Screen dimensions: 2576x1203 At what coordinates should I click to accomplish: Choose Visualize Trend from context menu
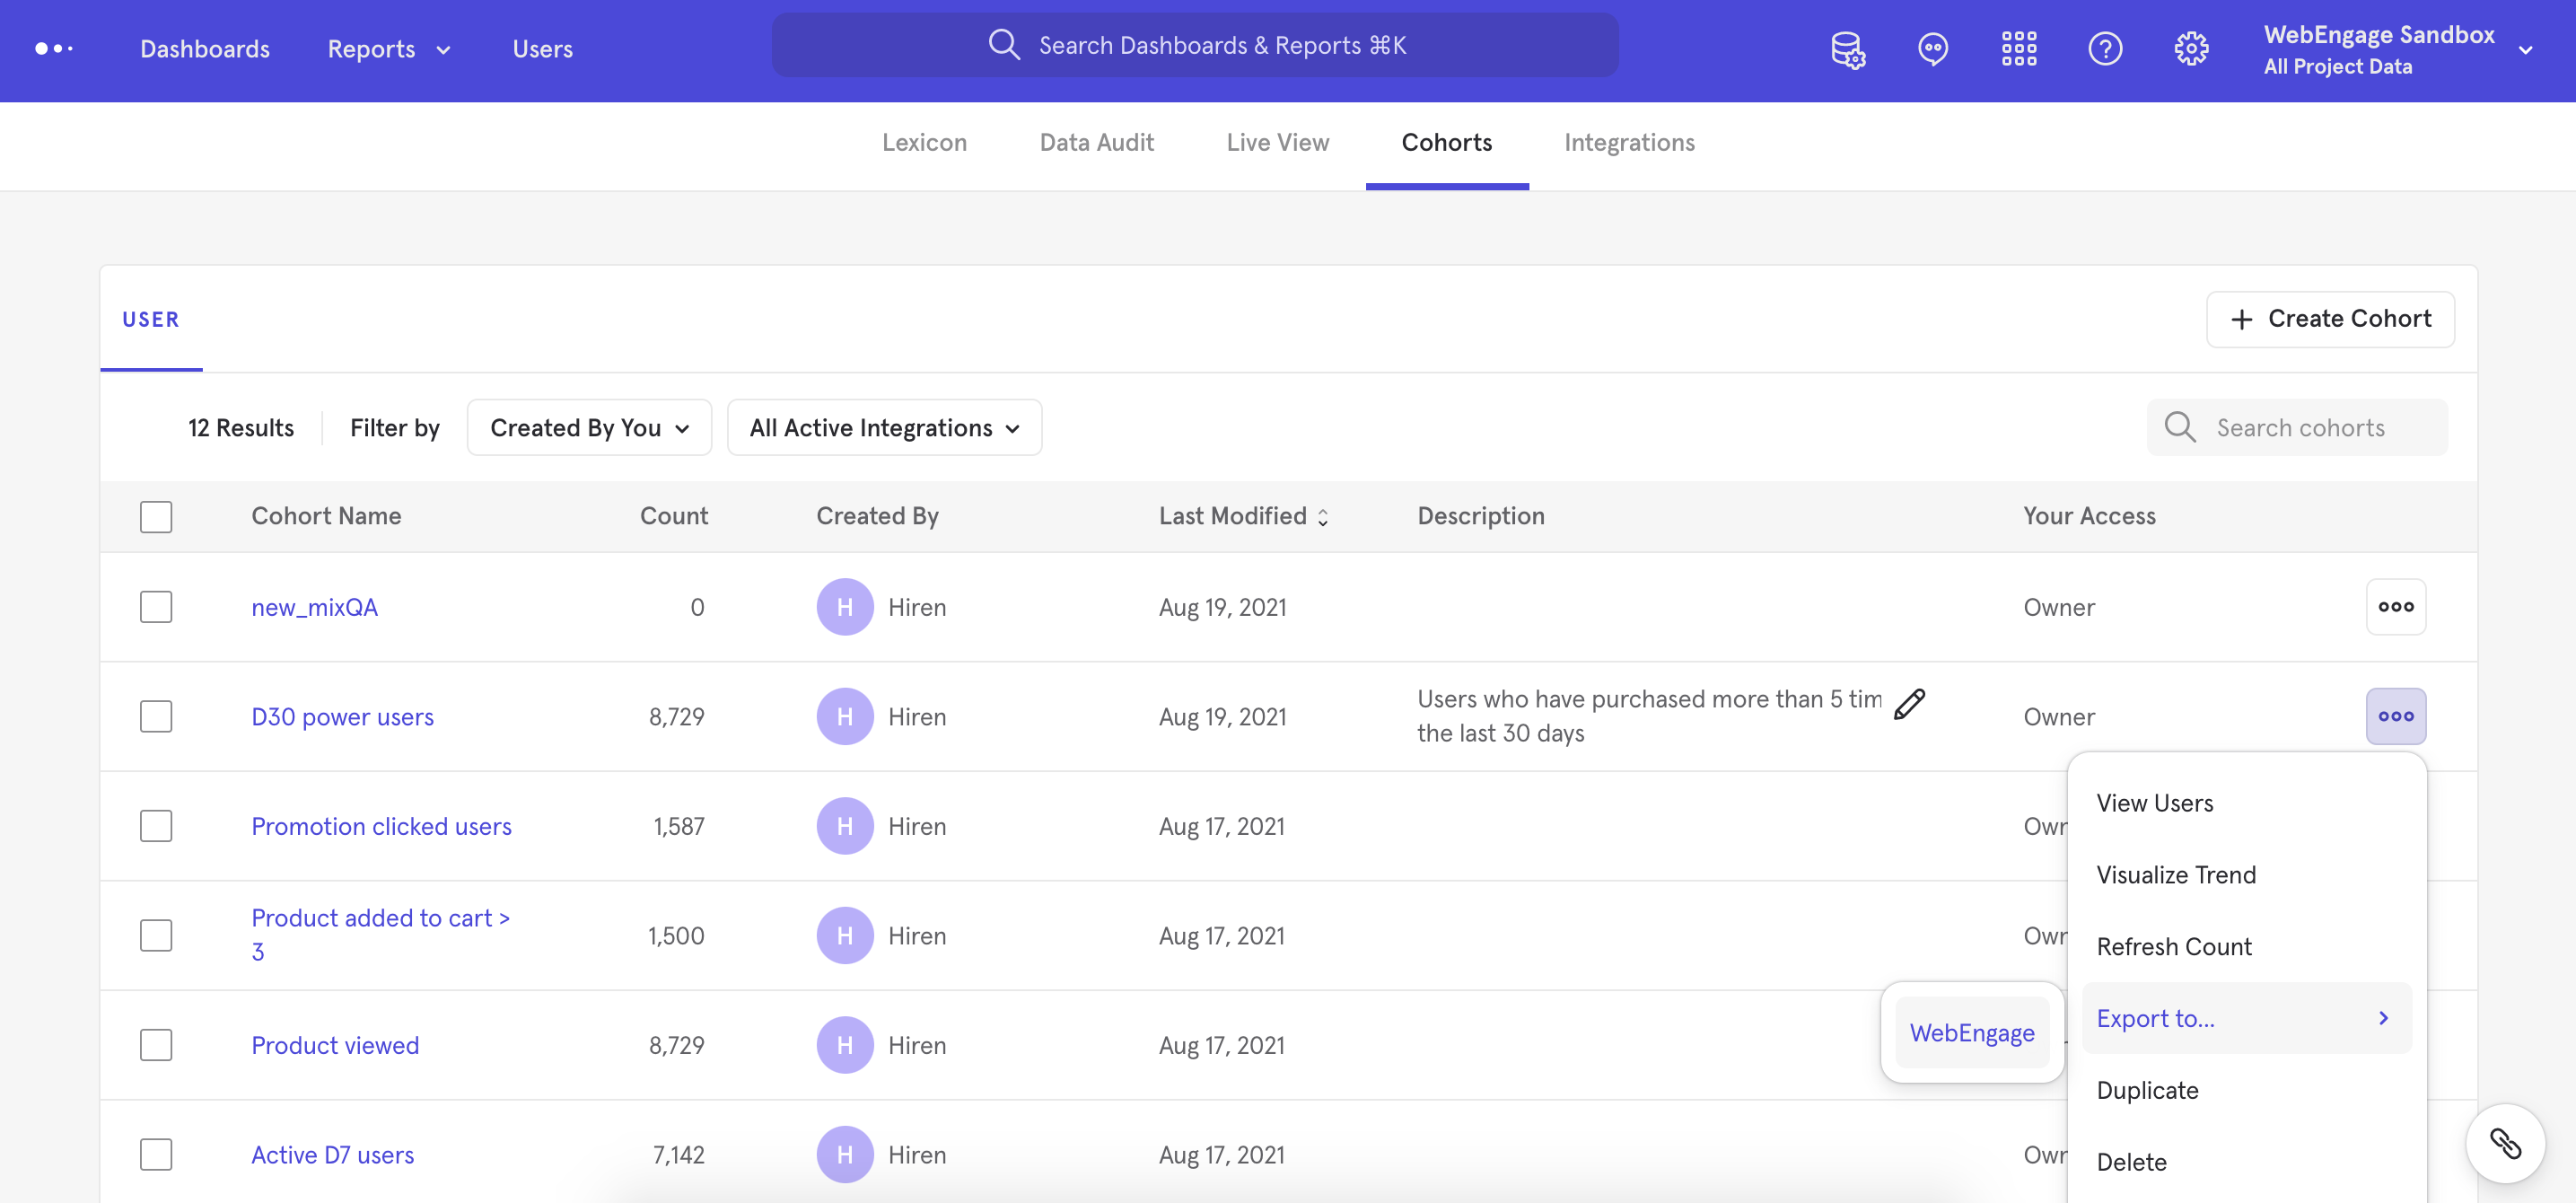coord(2176,875)
